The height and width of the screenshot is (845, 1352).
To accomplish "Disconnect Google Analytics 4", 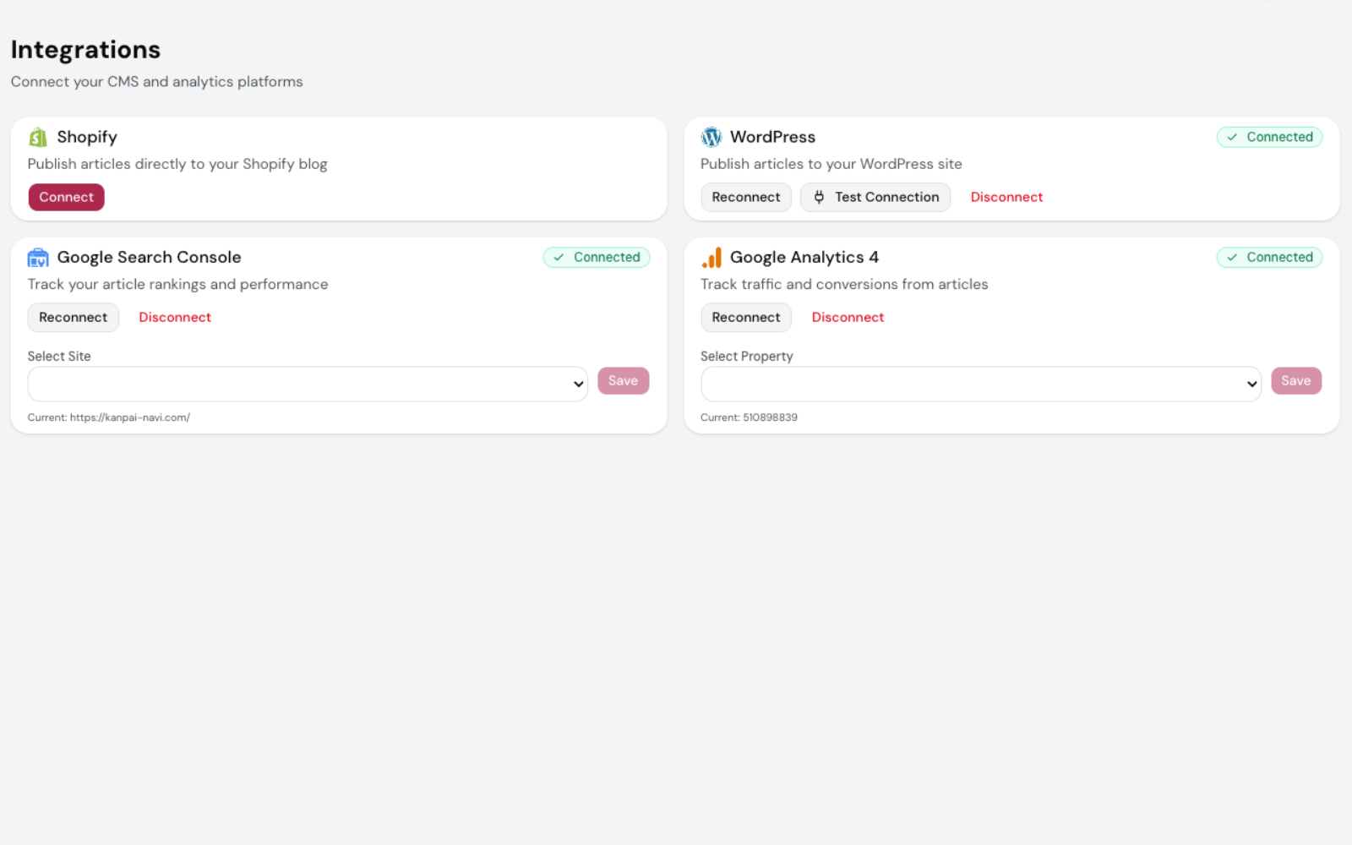I will coord(848,317).
